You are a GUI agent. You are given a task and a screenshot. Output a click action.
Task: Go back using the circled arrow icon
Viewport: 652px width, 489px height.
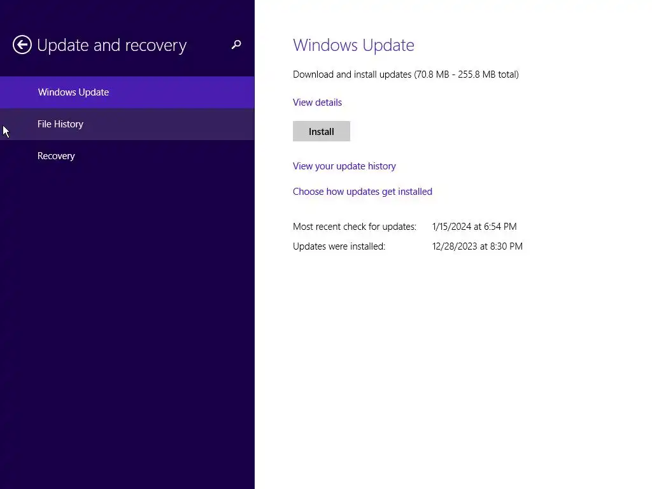point(22,45)
